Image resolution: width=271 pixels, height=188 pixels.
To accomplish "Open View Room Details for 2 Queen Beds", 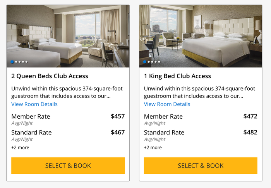I will pos(34,104).
